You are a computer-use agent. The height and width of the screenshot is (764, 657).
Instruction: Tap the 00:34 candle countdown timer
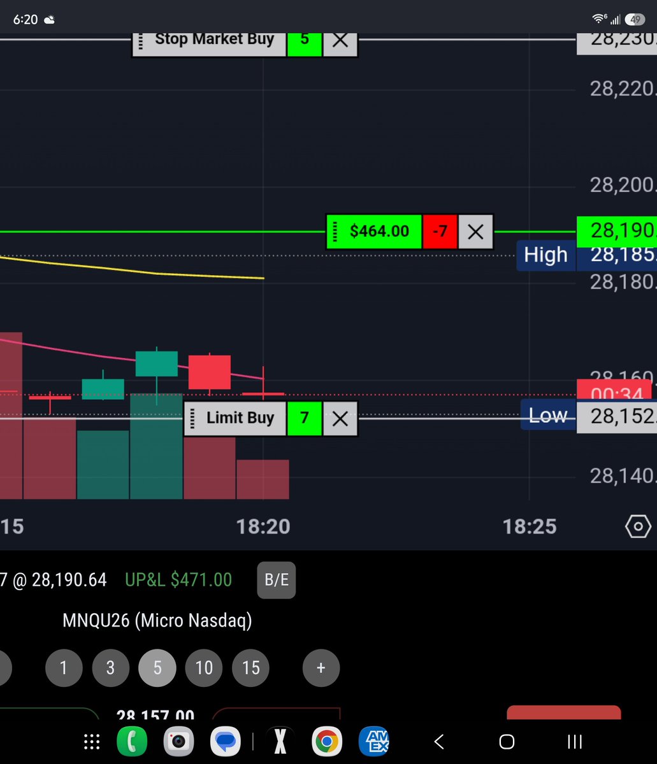click(x=614, y=391)
